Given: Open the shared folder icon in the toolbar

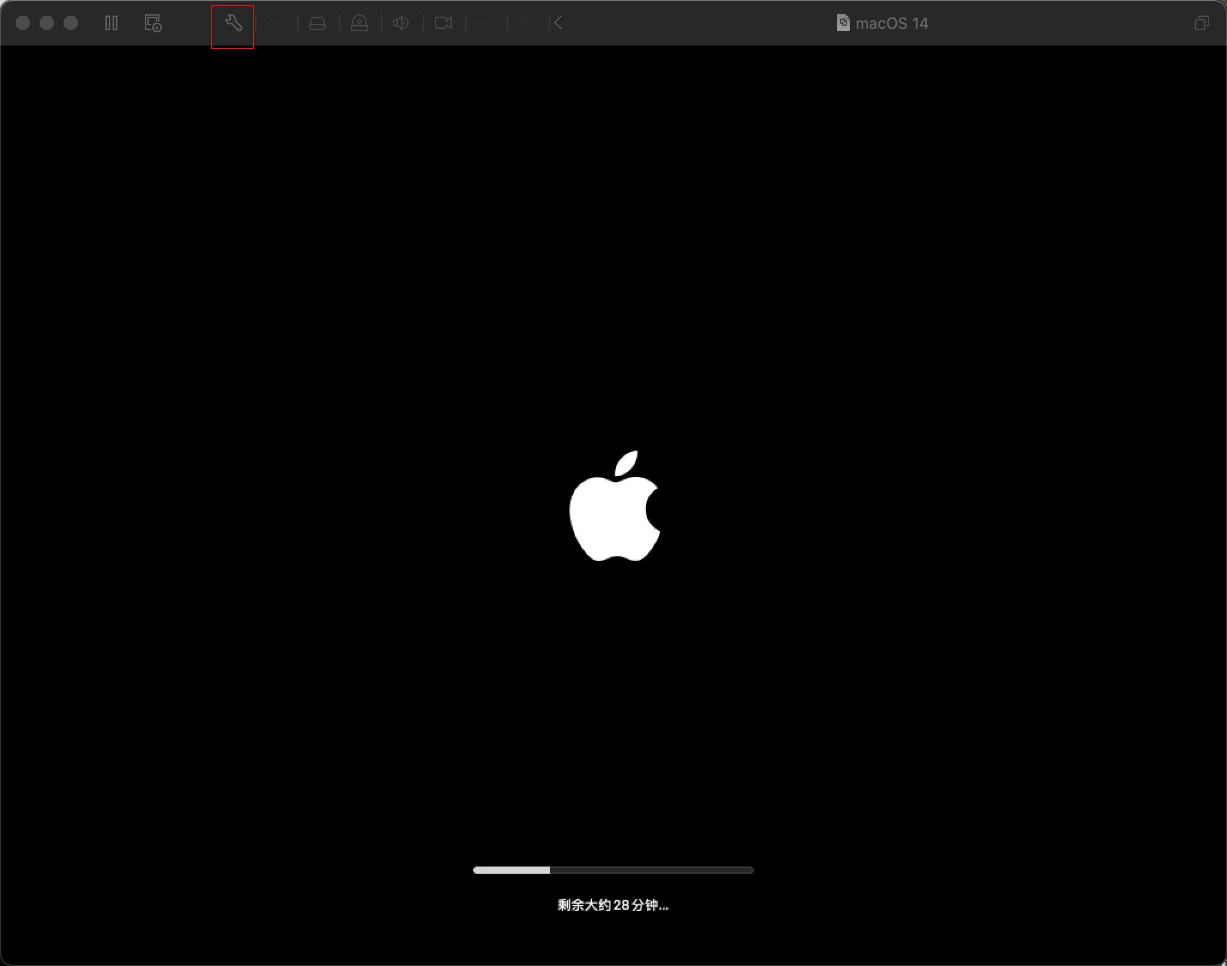Looking at the screenshot, I should tap(528, 23).
